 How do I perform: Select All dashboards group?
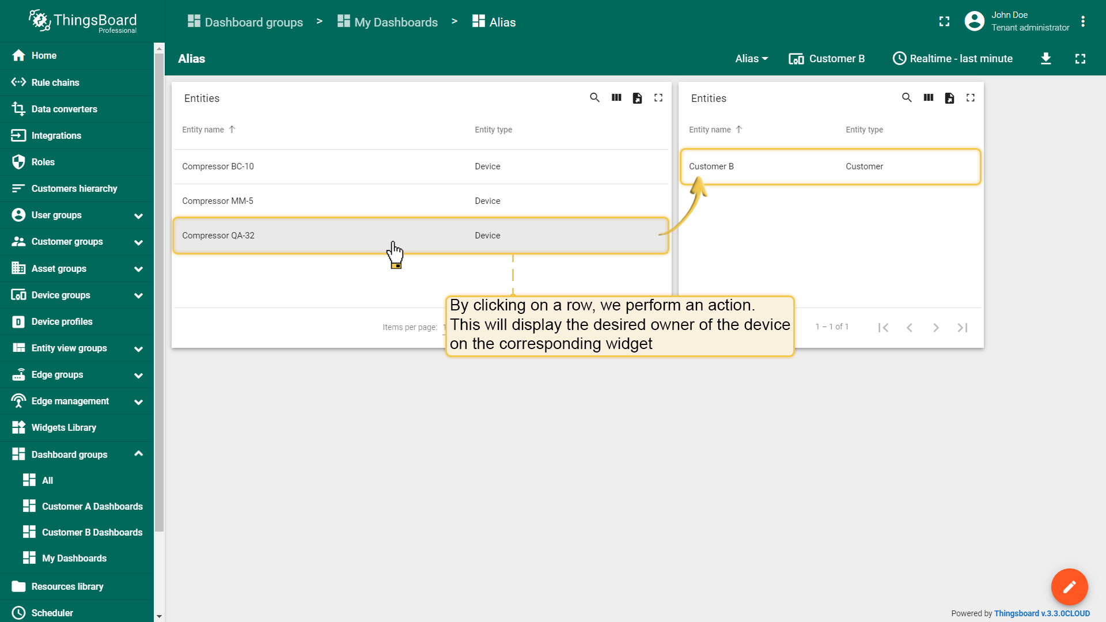click(x=77, y=480)
